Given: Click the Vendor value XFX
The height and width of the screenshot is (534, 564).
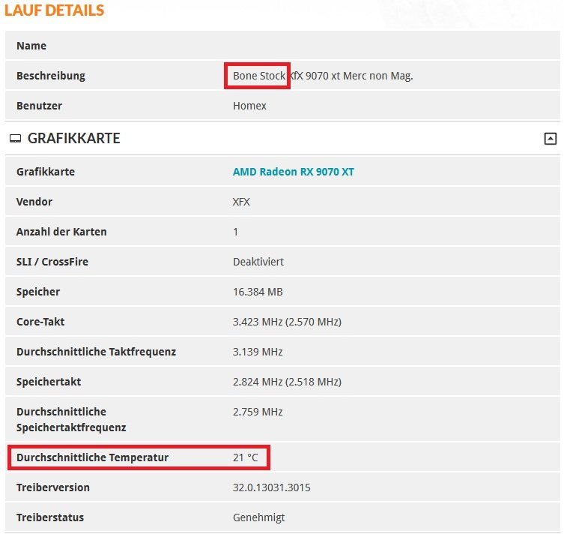Looking at the screenshot, I should [x=241, y=202].
